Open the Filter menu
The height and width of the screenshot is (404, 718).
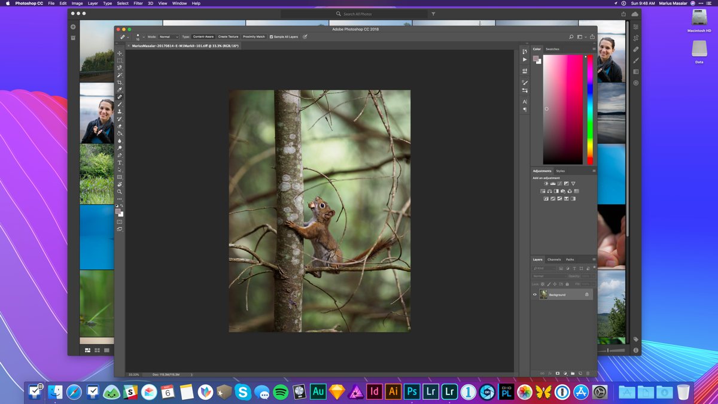pos(138,3)
